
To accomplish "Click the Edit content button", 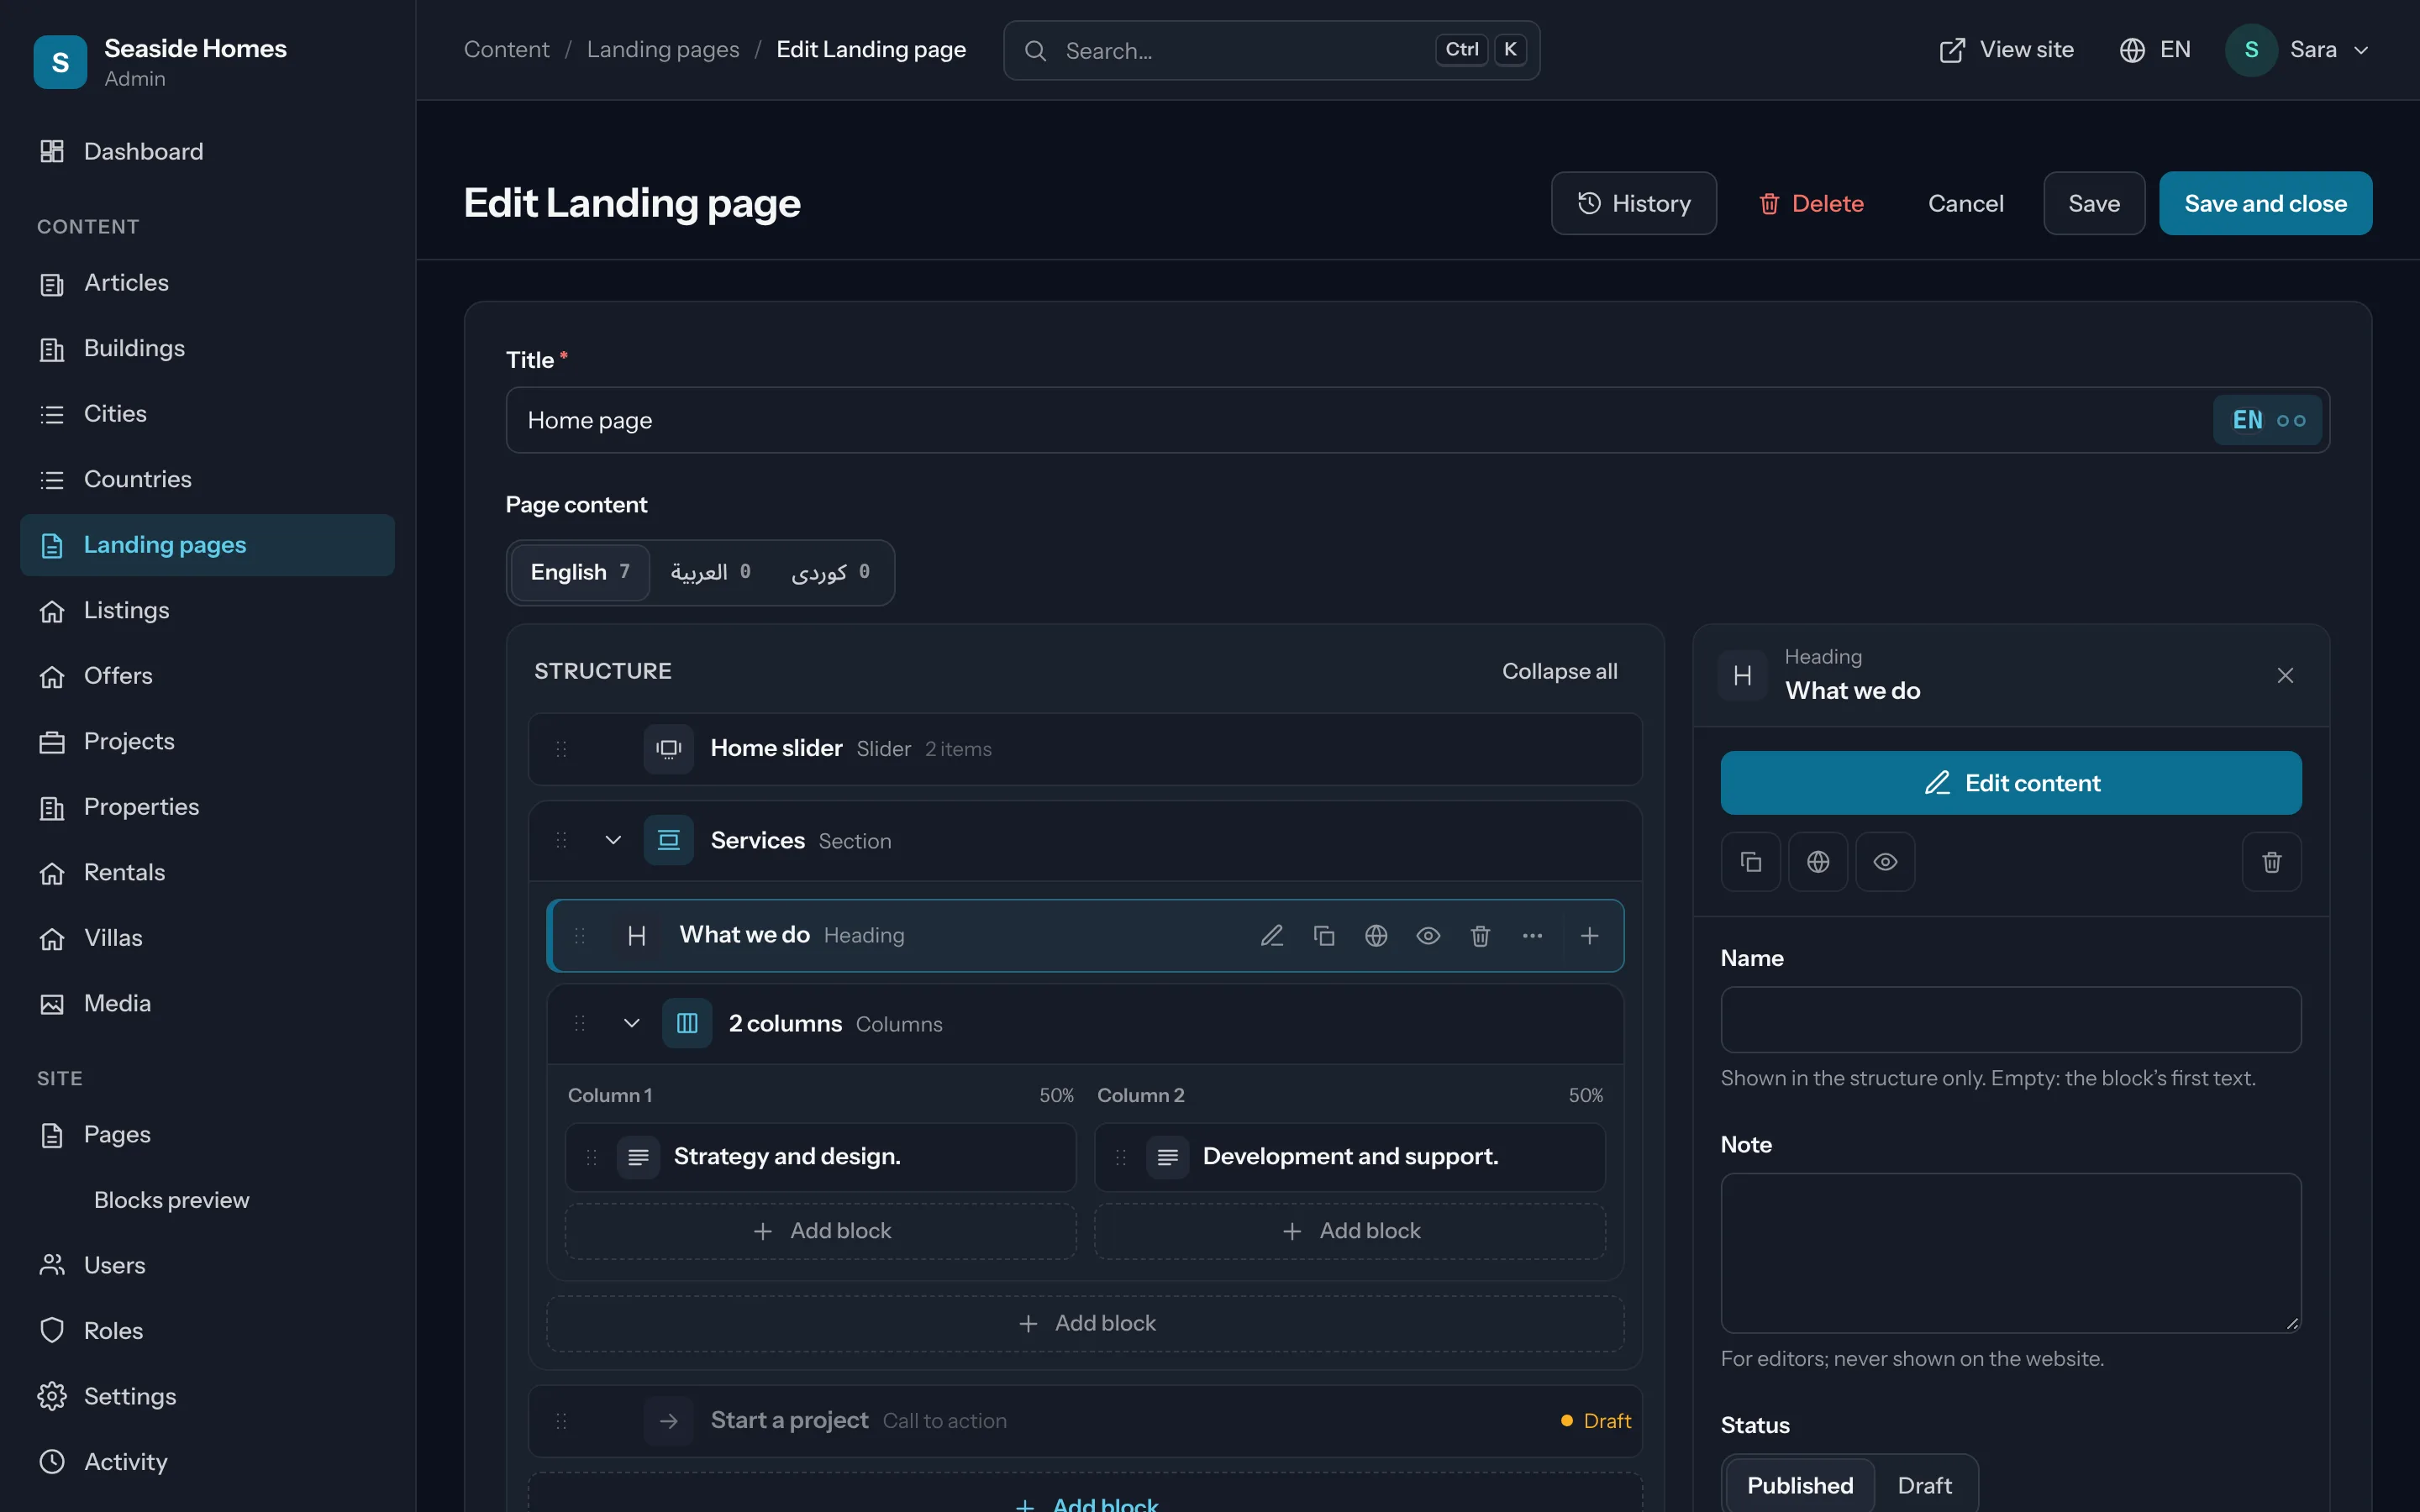I will [x=2010, y=782].
